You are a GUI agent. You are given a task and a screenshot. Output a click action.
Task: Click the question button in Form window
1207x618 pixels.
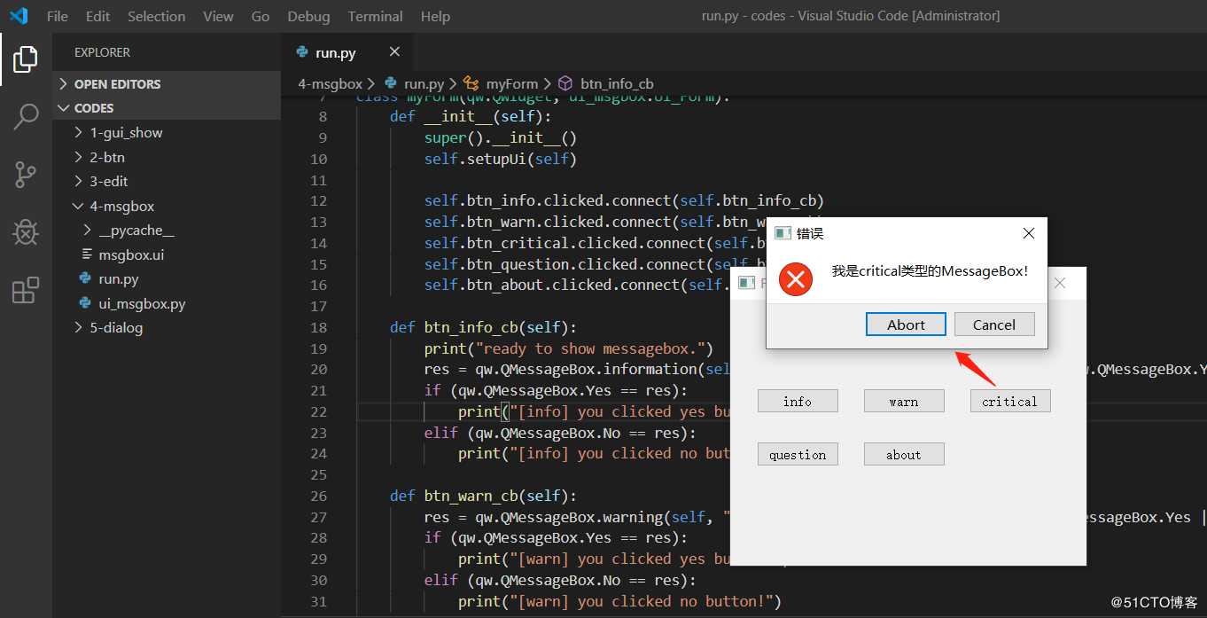[798, 454]
